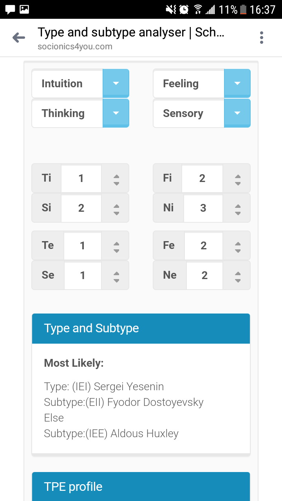Tap the Type and Subtype panel header
Viewport: 282px width, 501px height.
[x=141, y=329]
